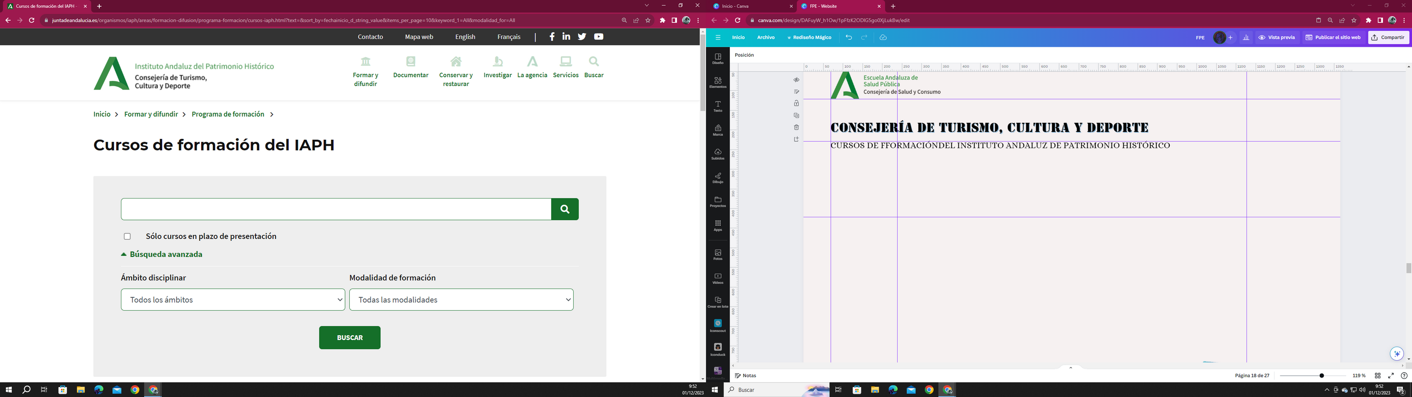Open the Elementos panel in Canva
Viewport: 1412px width, 397px height.
pos(717,82)
